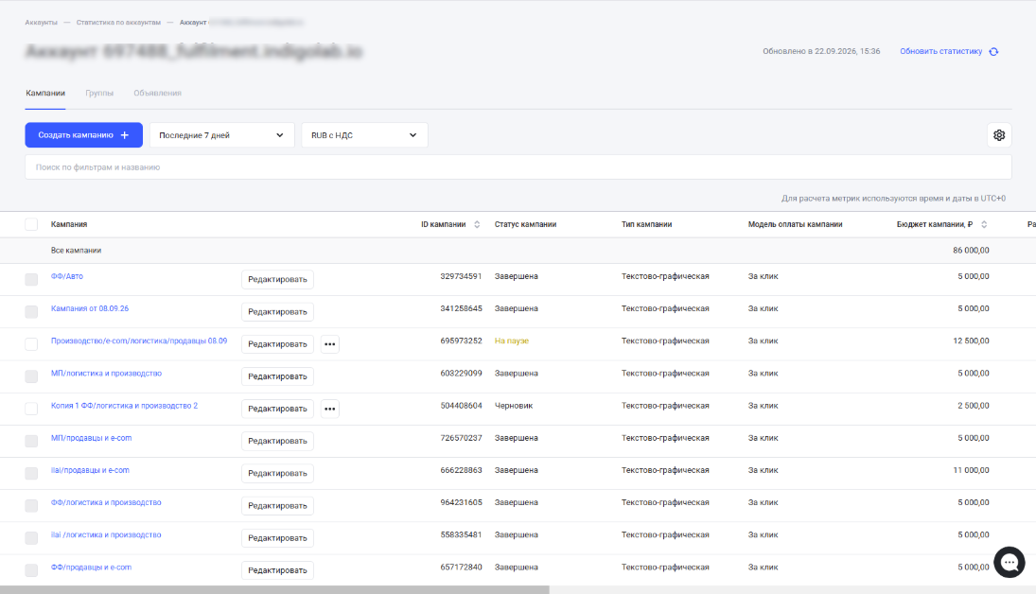Toggle the select-all campaigns header checkbox
This screenshot has height=594, width=1036.
tap(31, 225)
